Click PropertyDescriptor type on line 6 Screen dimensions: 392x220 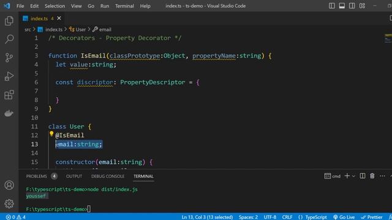click(x=153, y=82)
